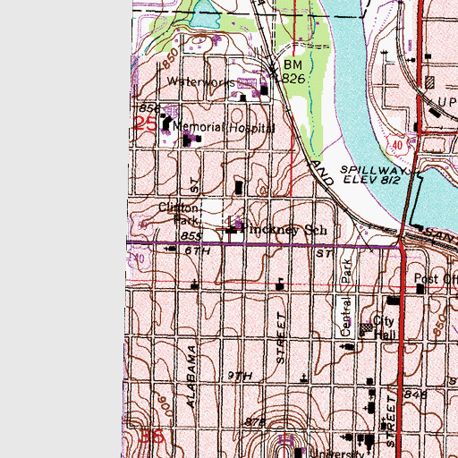Viewport: 458px width, 458px height.
Task: Click the US 40 highway shield
Action: (397, 145)
